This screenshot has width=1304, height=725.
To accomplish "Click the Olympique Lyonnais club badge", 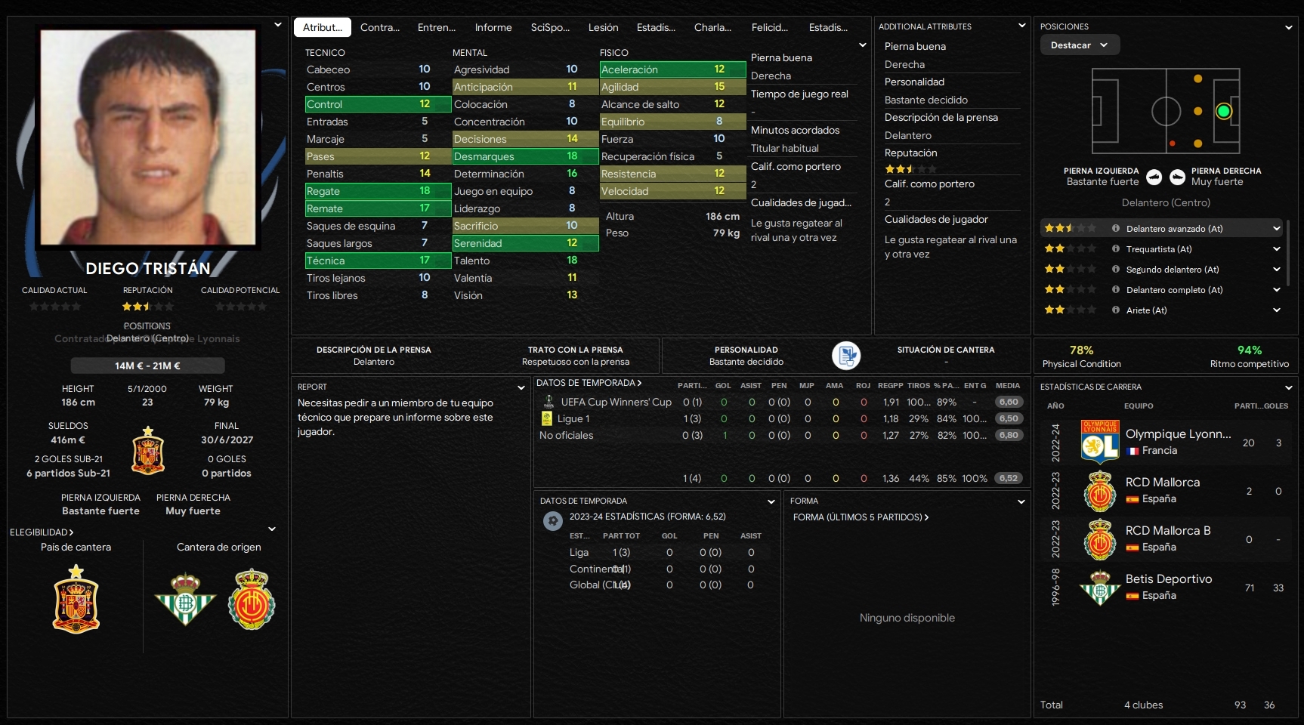I will click(1100, 442).
